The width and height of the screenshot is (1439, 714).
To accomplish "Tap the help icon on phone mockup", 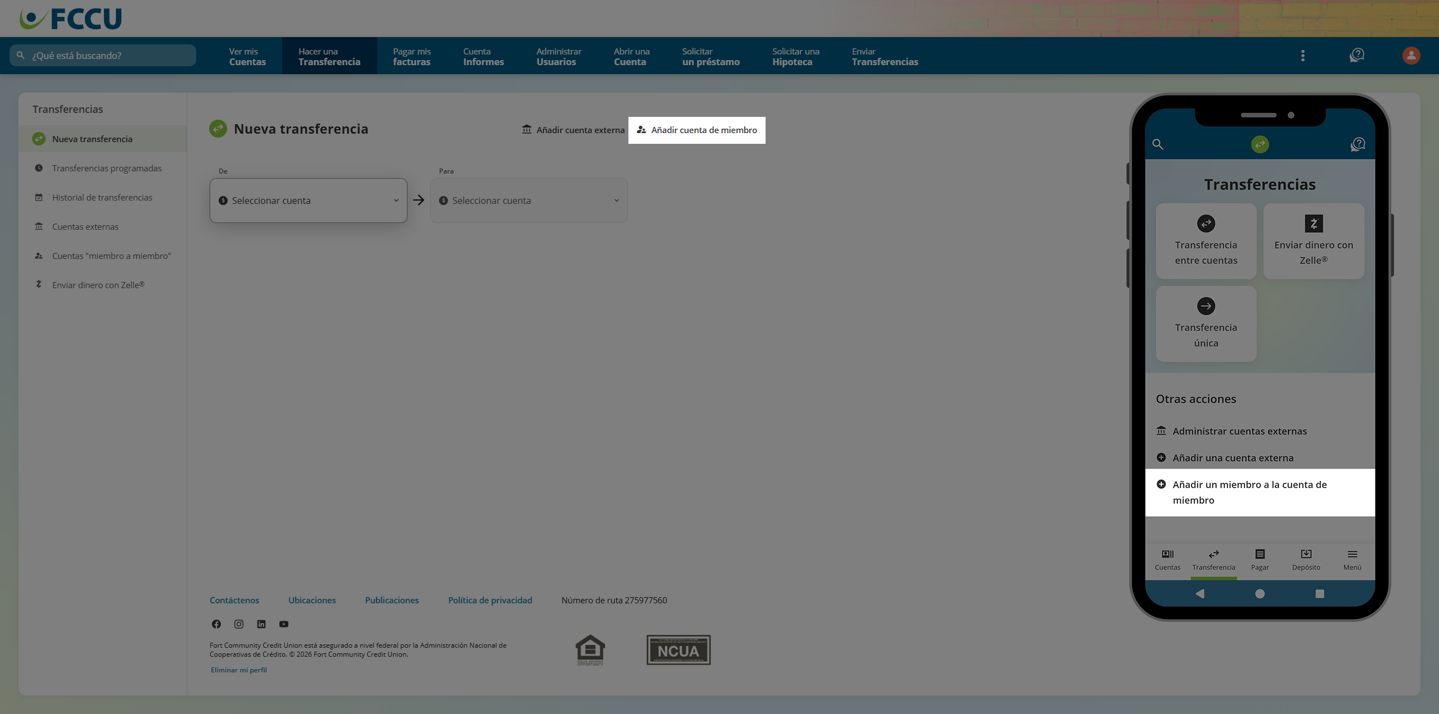I will click(1357, 144).
